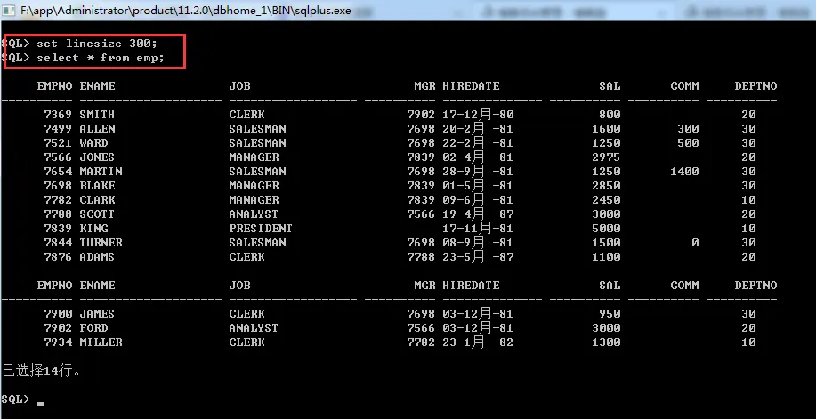
Task: Click salary value 950
Action: pyautogui.click(x=610, y=314)
